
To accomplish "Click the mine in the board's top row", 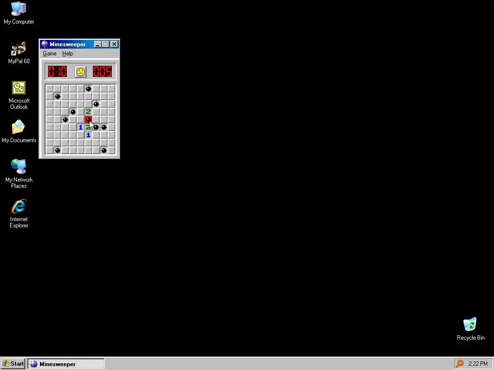I will (x=88, y=89).
